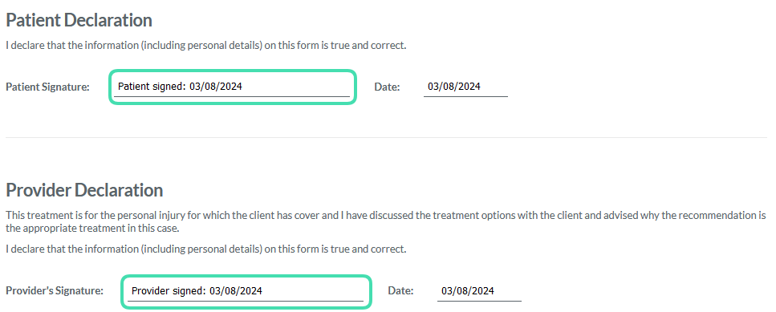Focus the Provider's Signature input field
Viewport: 776px width, 312px height.
(246, 291)
